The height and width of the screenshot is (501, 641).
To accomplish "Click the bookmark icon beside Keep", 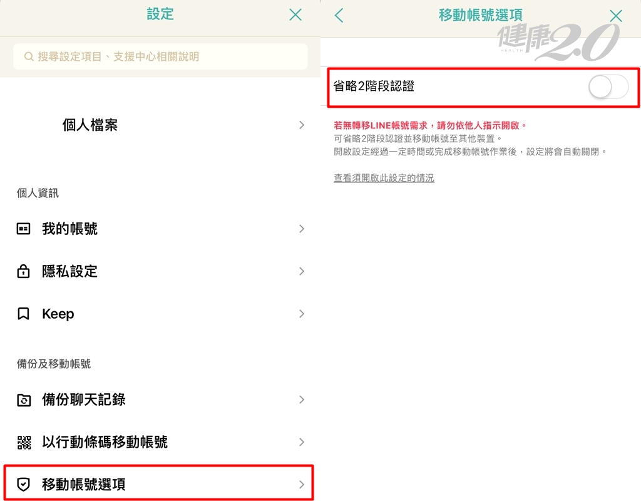I will point(23,314).
